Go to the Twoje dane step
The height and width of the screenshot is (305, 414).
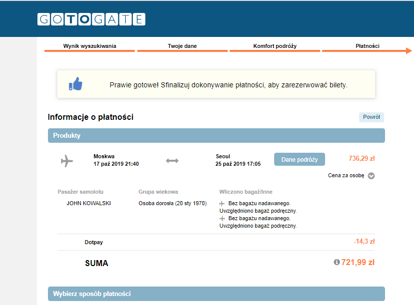[x=182, y=46]
